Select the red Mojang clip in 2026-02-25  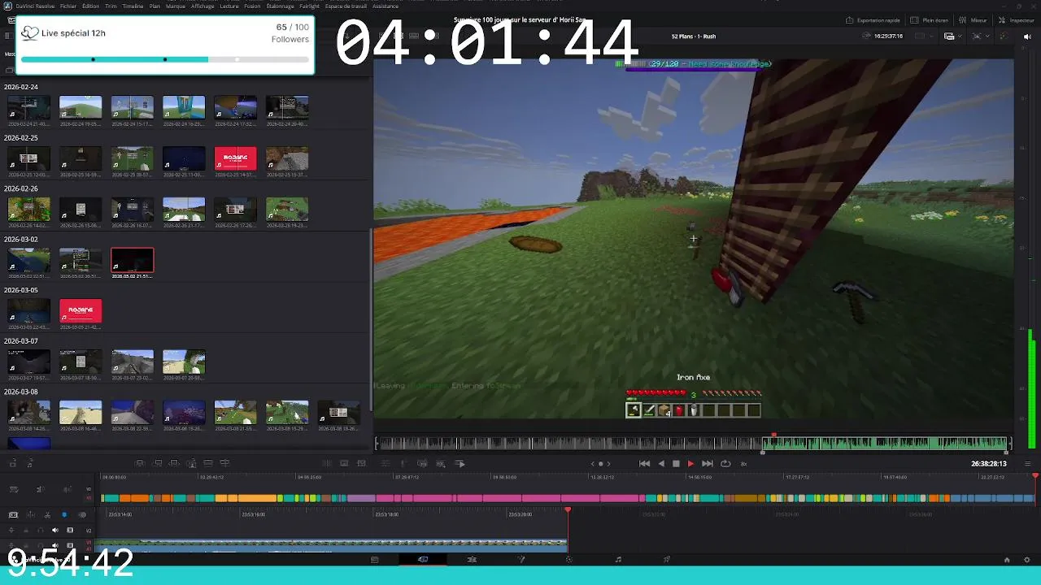click(x=235, y=159)
